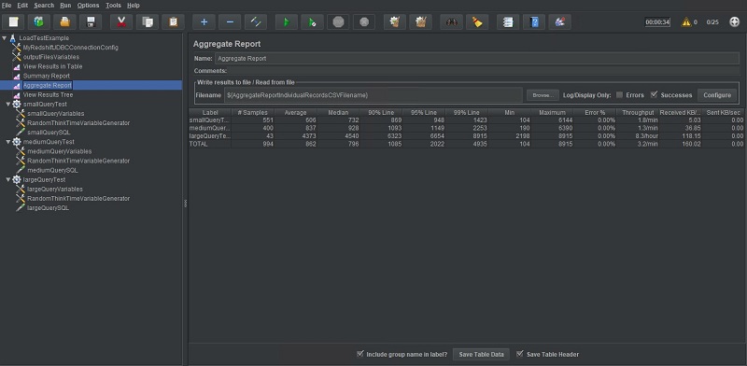Click the Comments field
The height and width of the screenshot is (366, 747).
[484, 71]
